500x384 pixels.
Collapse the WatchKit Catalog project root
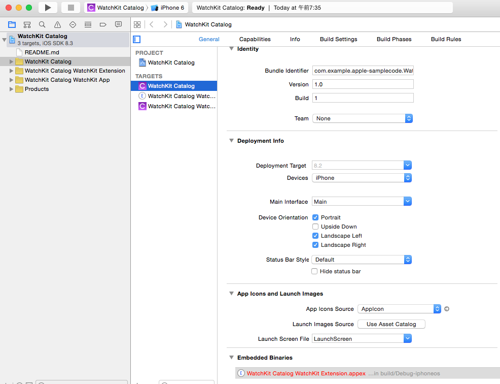(4, 40)
